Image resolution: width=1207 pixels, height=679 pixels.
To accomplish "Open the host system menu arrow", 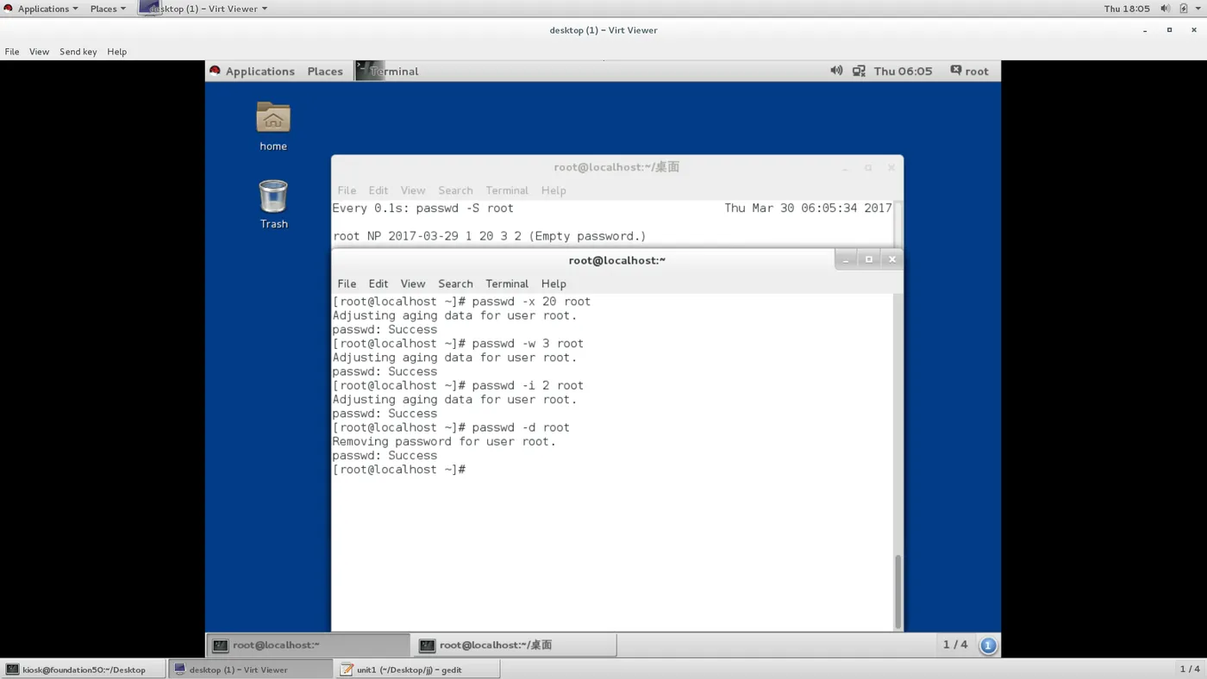I will (1198, 9).
